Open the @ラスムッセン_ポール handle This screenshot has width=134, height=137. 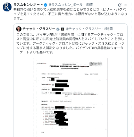(65, 5)
